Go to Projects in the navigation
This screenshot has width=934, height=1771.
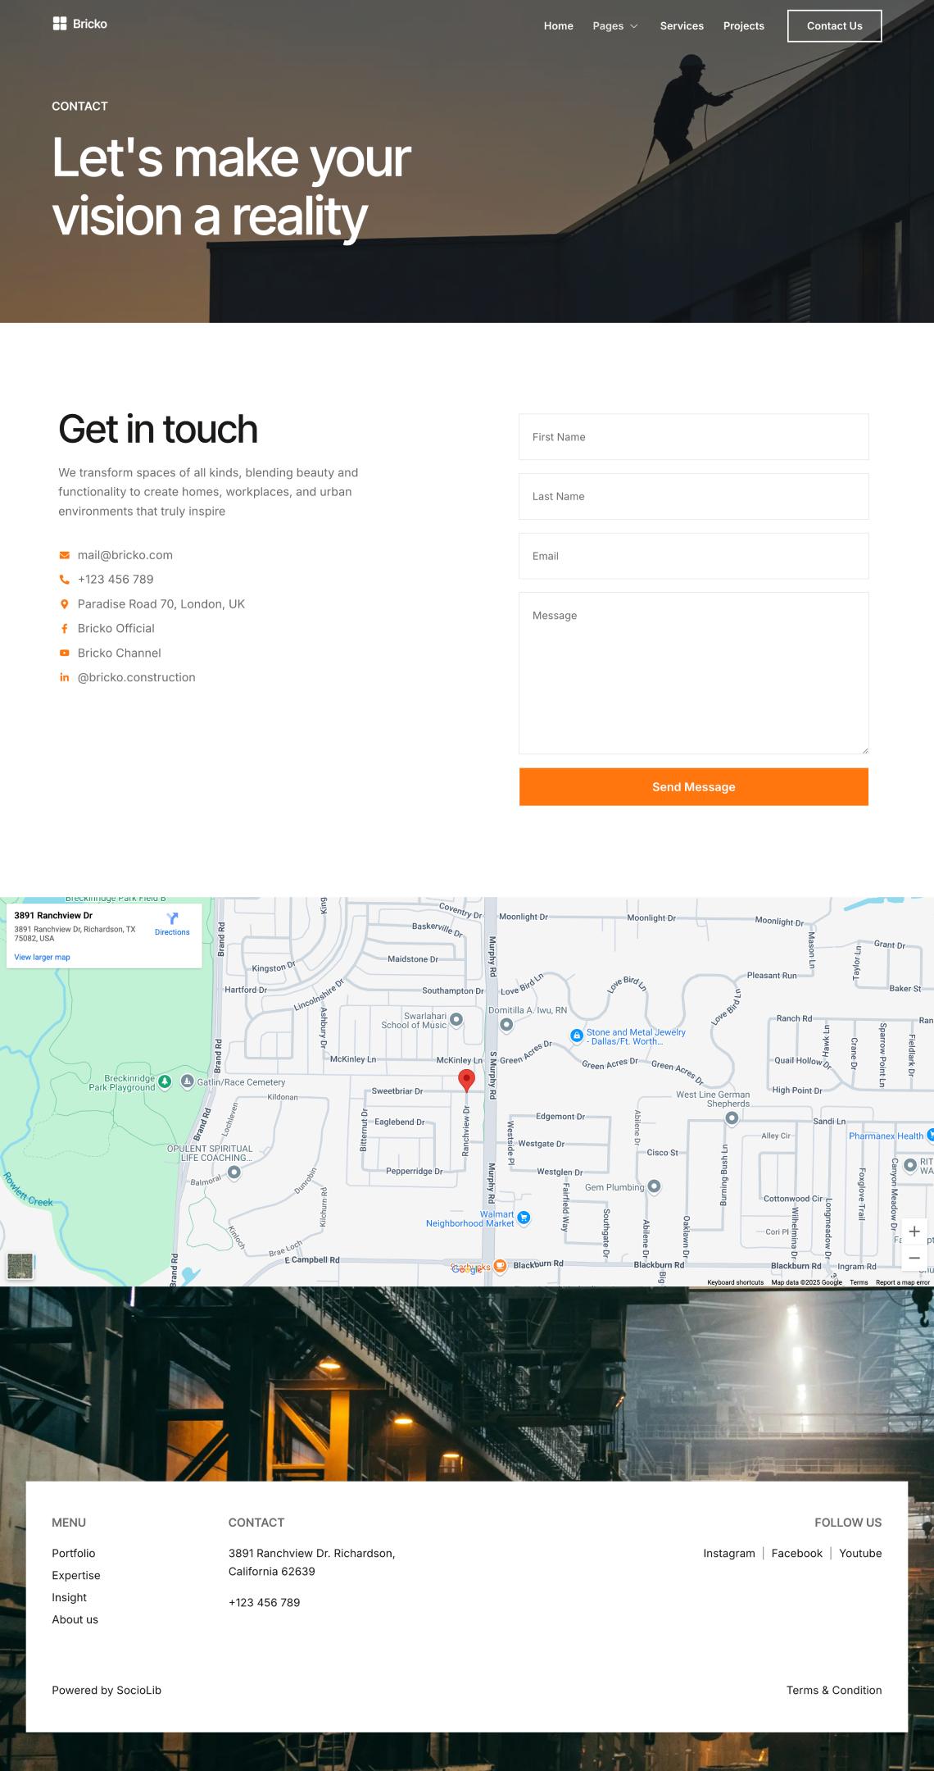(x=744, y=26)
